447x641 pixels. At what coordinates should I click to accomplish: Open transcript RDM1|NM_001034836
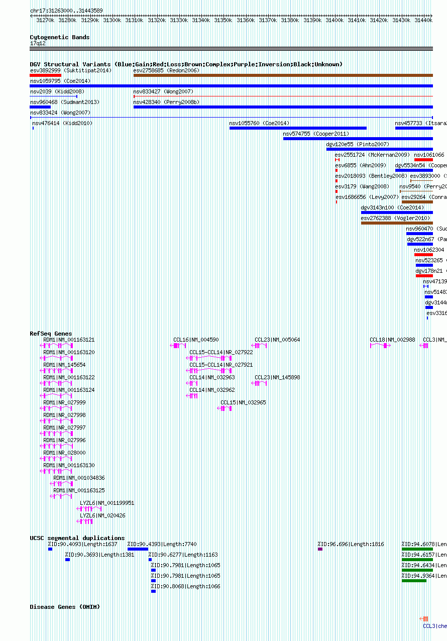[x=79, y=478]
